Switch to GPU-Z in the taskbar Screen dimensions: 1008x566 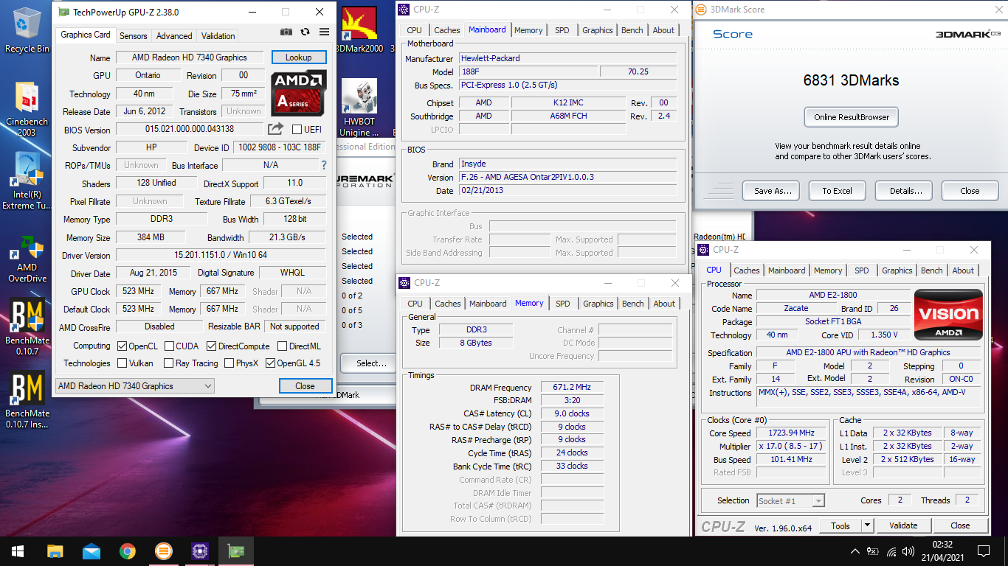[x=236, y=551]
